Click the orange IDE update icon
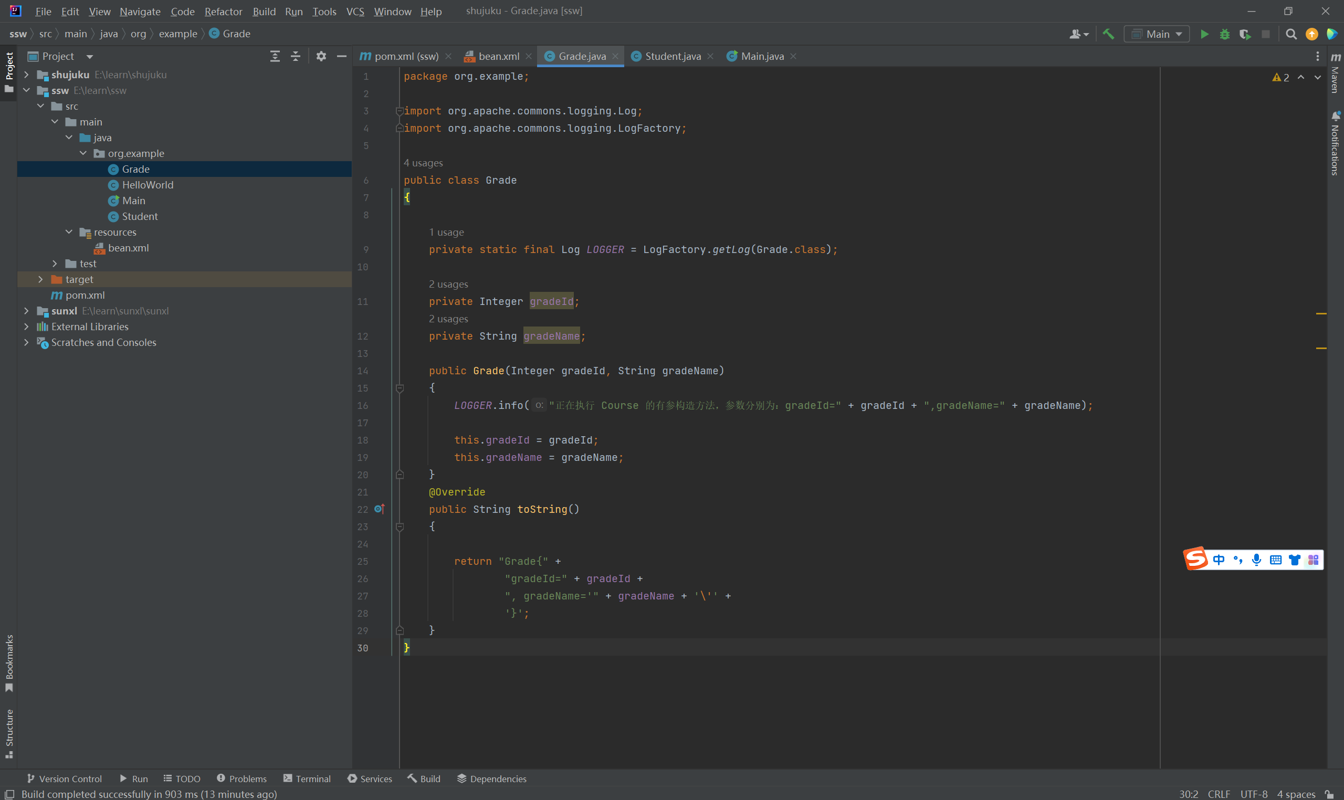Image resolution: width=1344 pixels, height=800 pixels. click(1311, 34)
